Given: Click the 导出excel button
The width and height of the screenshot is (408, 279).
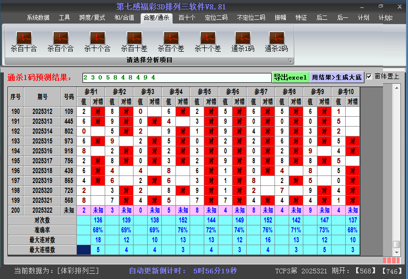Looking at the screenshot, I should click(290, 77).
